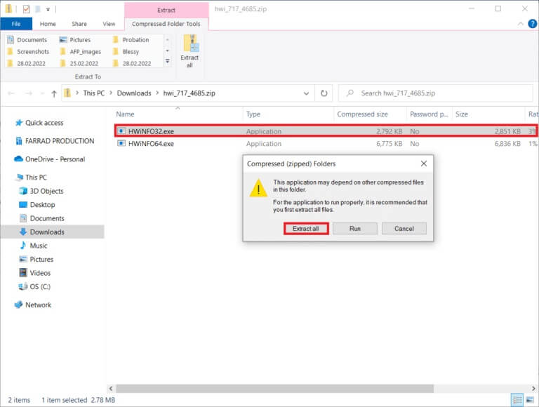Screen dimensions: 539x407
Task: Choose Screenshots folder in Extract To list
Action: [x=28, y=51]
